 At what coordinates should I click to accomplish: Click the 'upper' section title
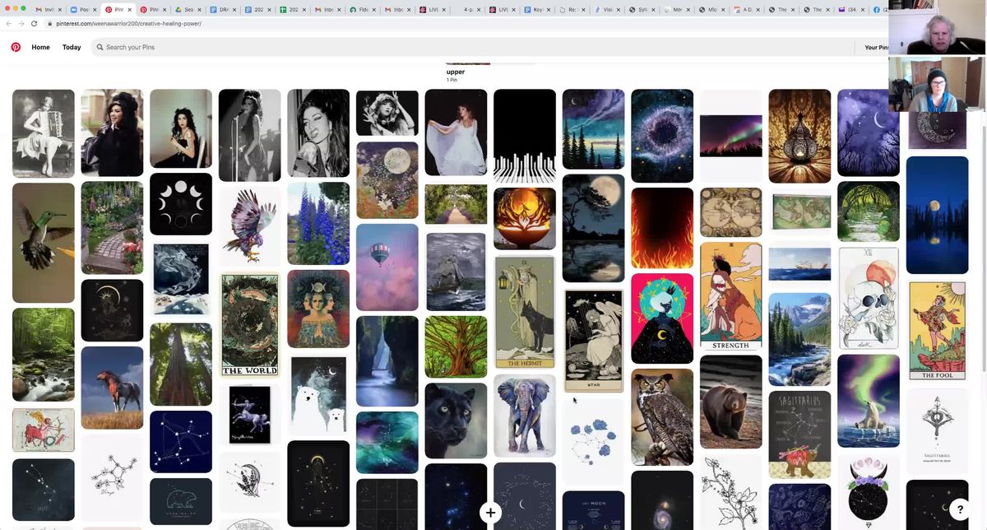(456, 72)
